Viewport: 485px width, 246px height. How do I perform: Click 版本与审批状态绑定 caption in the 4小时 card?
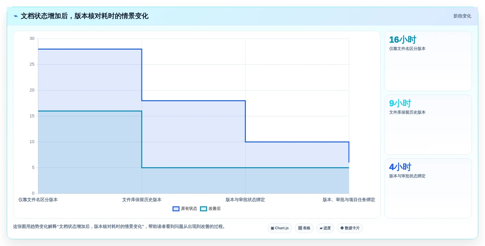click(407, 176)
